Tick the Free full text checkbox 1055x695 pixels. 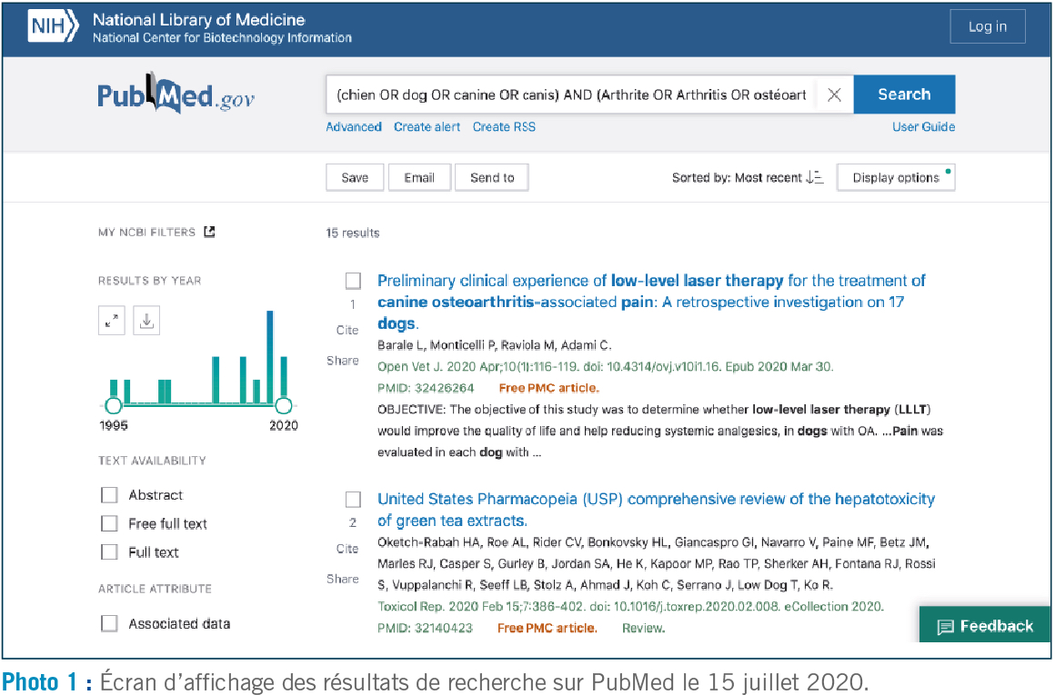109,523
